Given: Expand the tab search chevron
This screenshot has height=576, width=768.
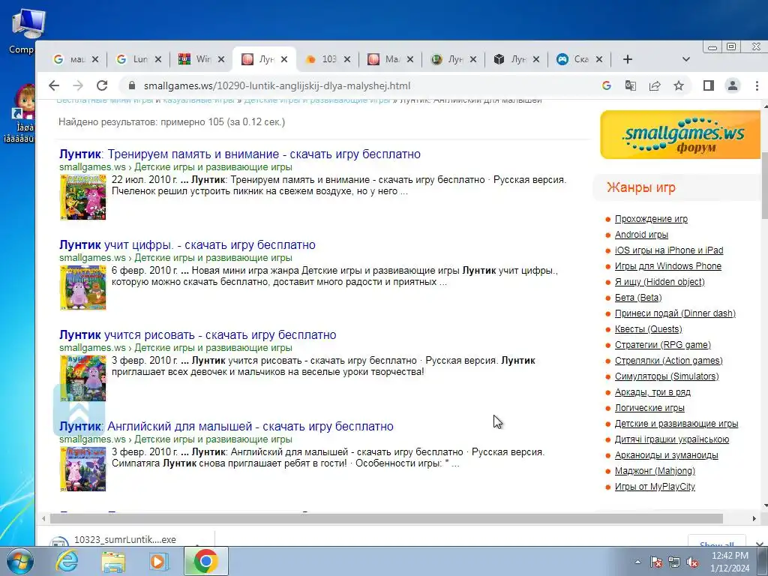Looking at the screenshot, I should coord(685,59).
